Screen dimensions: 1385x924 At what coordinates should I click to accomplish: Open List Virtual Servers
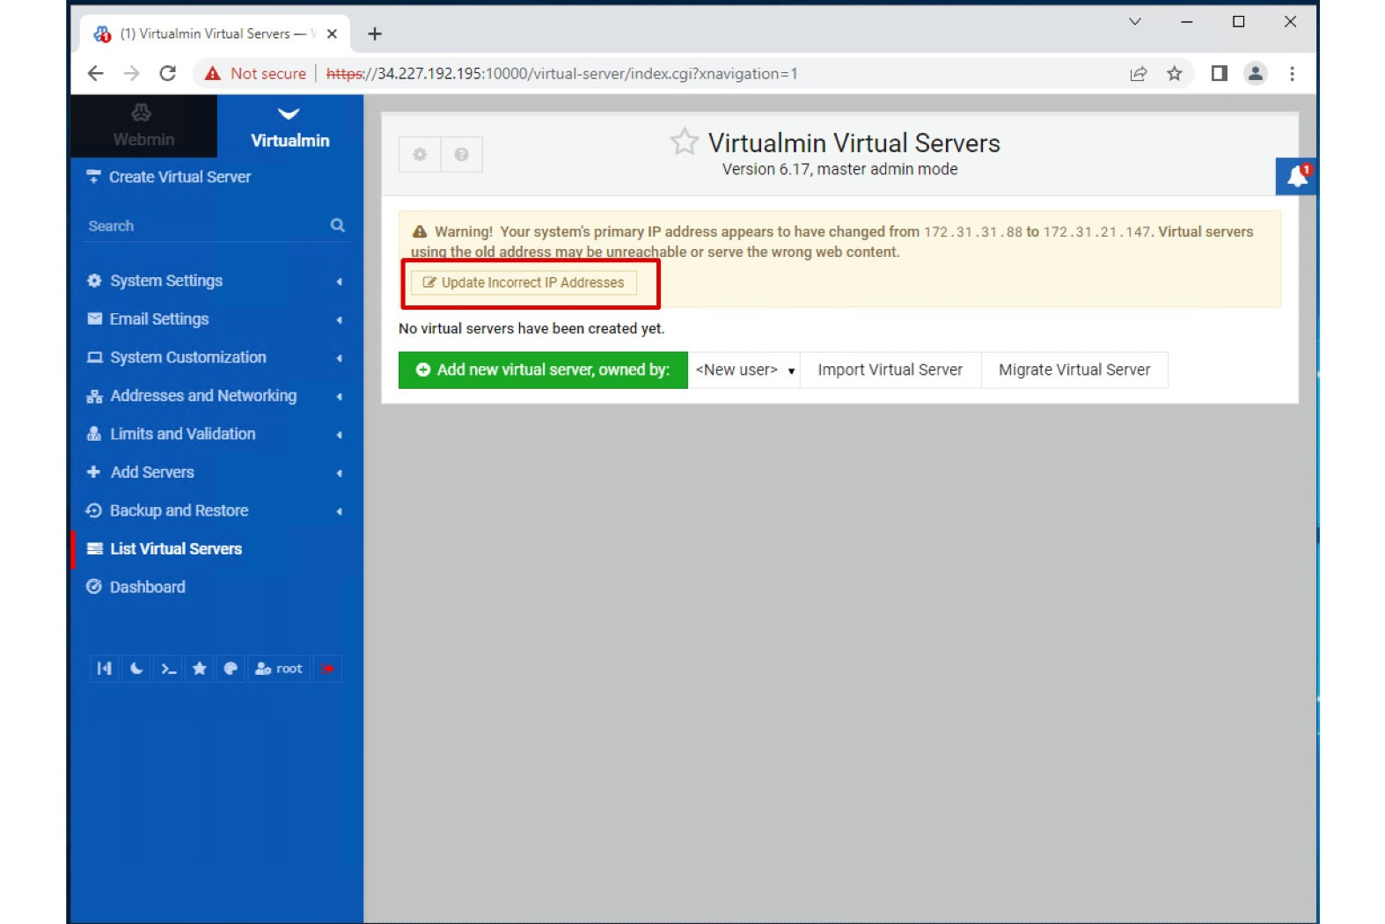click(x=216, y=549)
